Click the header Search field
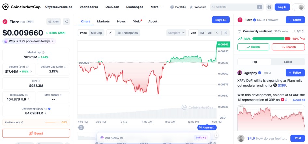 [237, 7]
